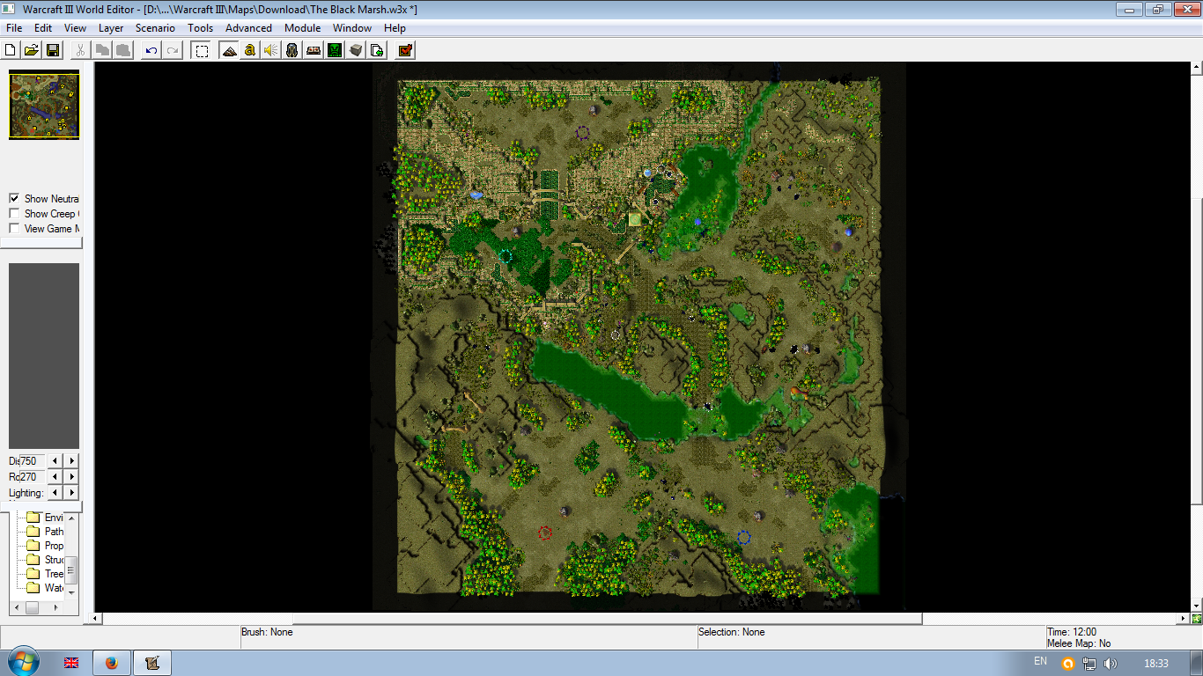Screen dimensions: 1203x676
Task: Open the AI Editor green face icon
Action: (335, 50)
